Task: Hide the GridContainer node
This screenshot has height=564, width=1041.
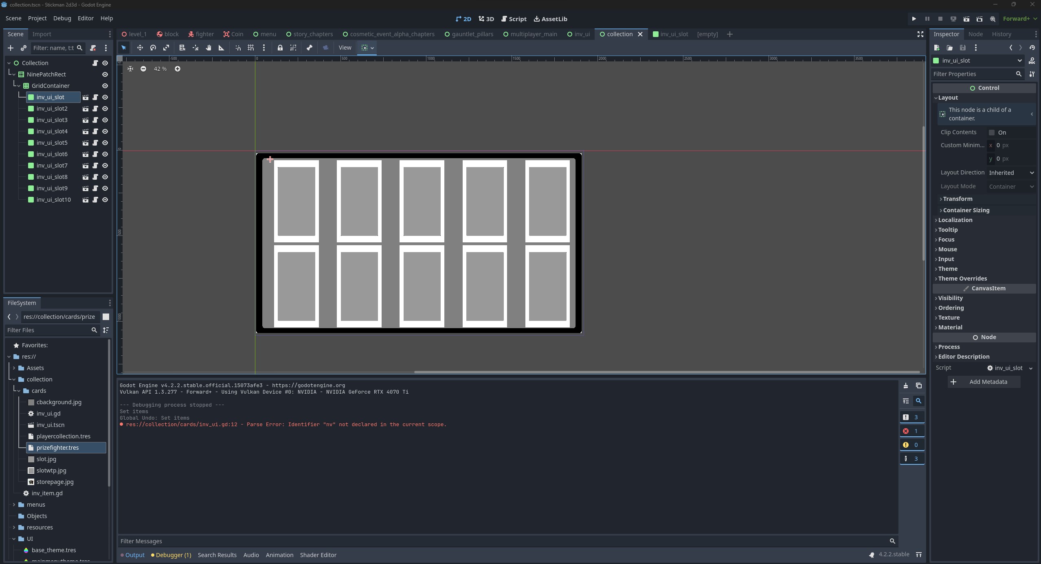Action: click(x=105, y=86)
